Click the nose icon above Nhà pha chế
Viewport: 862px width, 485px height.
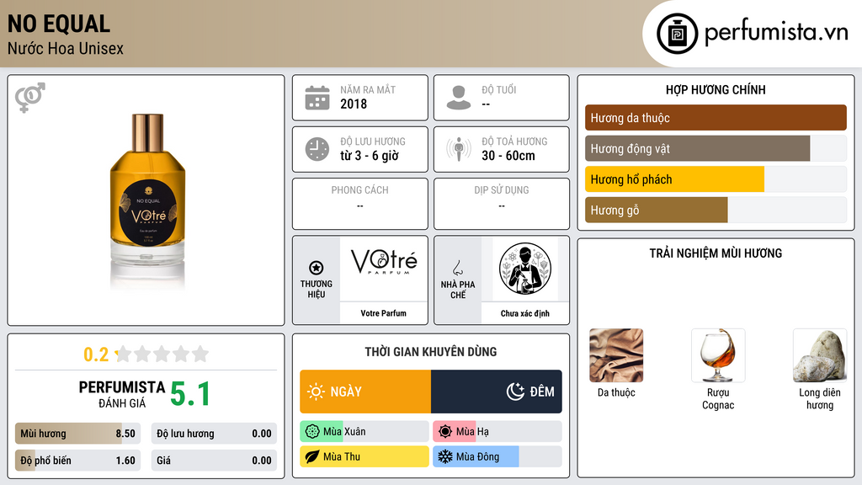(457, 268)
